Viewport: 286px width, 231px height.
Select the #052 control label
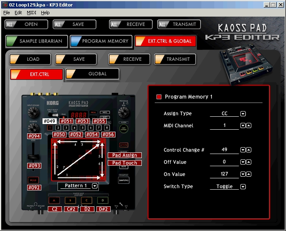(x=76, y=135)
